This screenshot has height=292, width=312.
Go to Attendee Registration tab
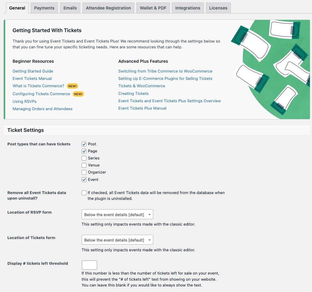pyautogui.click(x=108, y=8)
